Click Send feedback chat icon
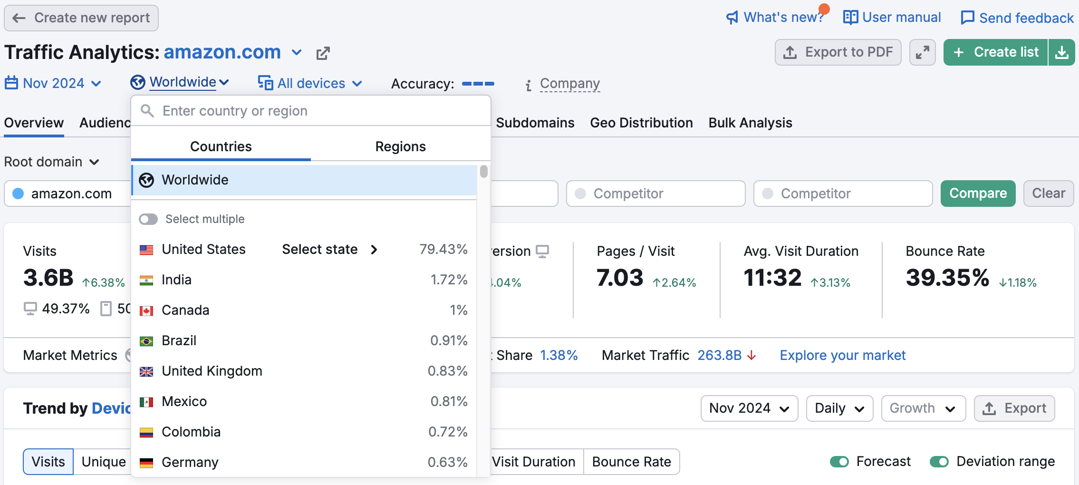Viewport: 1079px width, 485px height. pyautogui.click(x=967, y=18)
